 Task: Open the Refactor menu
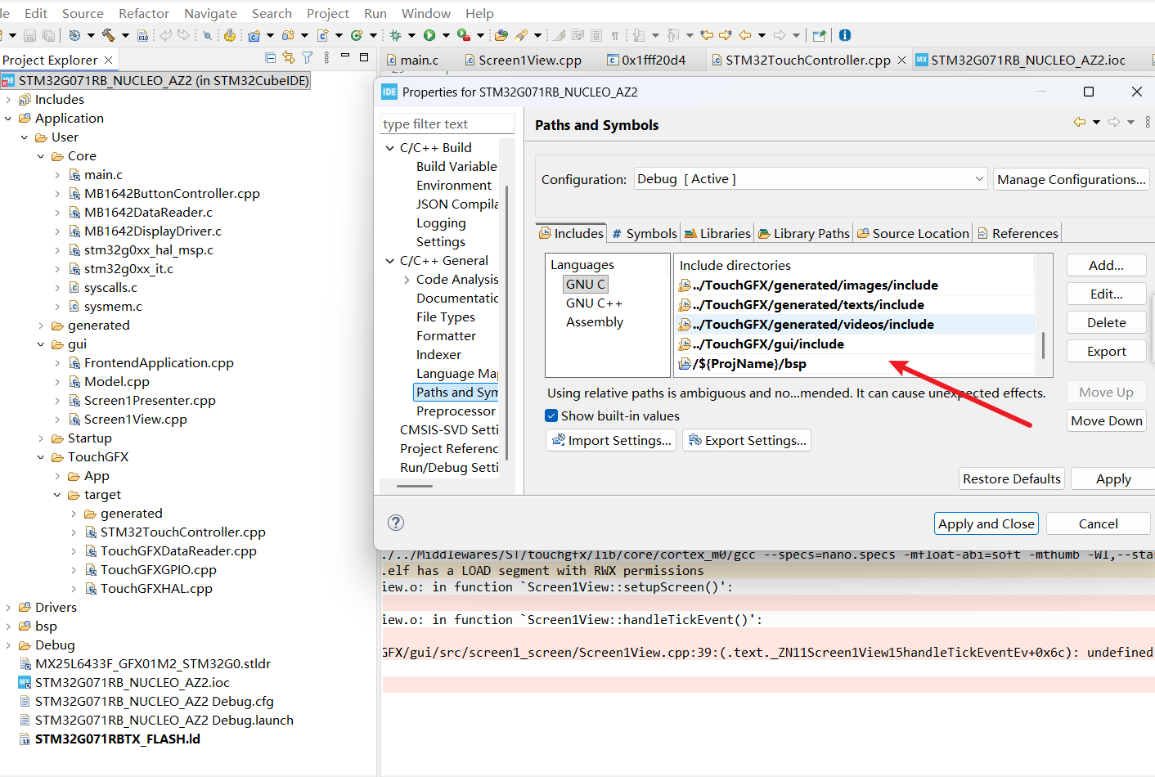[144, 13]
